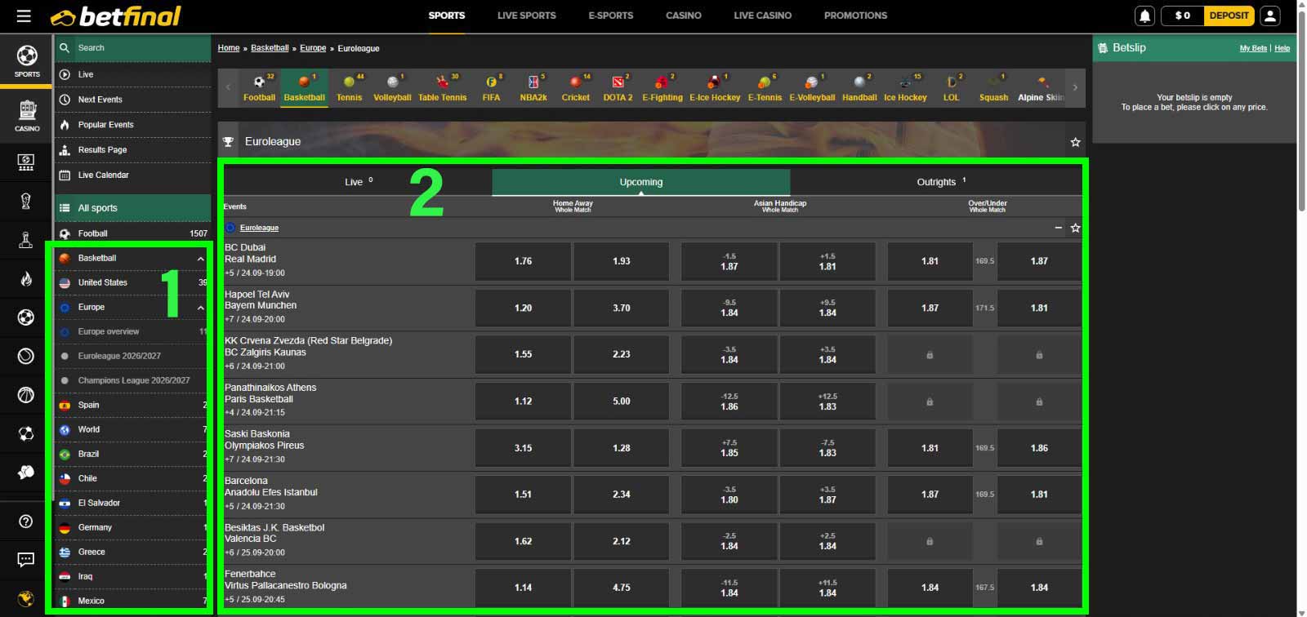The height and width of the screenshot is (617, 1307).
Task: Choose DOTA 2 in the sports carousel
Action: [618, 88]
